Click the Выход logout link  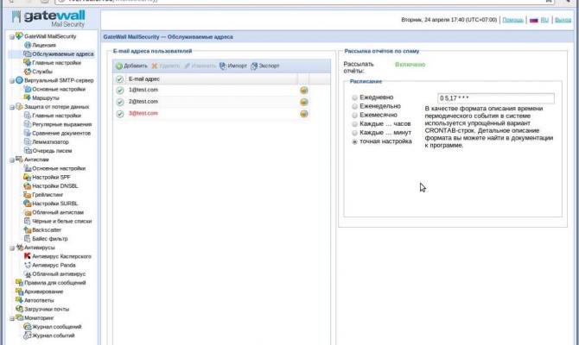pos(563,20)
